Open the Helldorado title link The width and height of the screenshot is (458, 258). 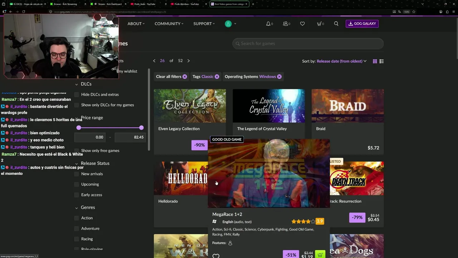click(x=168, y=201)
